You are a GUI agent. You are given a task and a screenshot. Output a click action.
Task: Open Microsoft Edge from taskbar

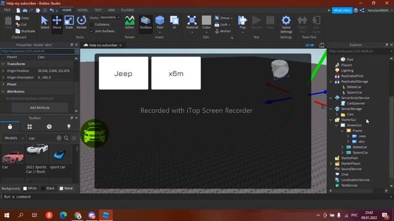(63, 215)
